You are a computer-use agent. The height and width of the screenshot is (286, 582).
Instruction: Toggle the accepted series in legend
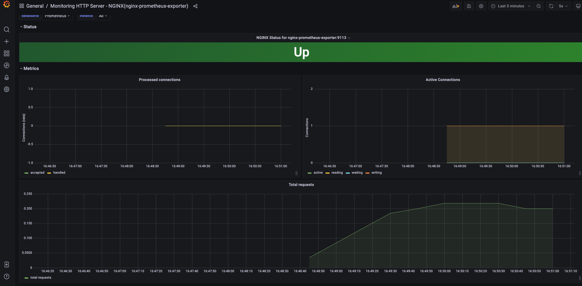click(37, 173)
